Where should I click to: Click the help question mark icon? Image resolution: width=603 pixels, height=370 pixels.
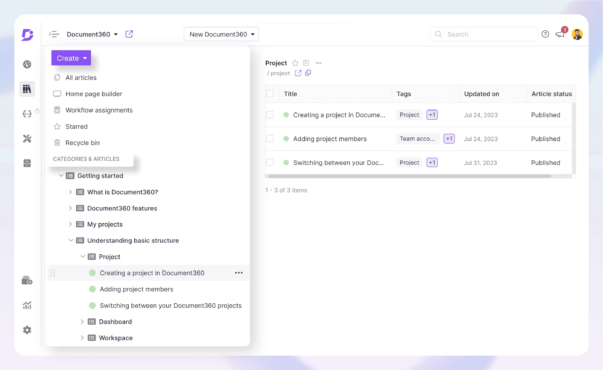pyautogui.click(x=545, y=34)
